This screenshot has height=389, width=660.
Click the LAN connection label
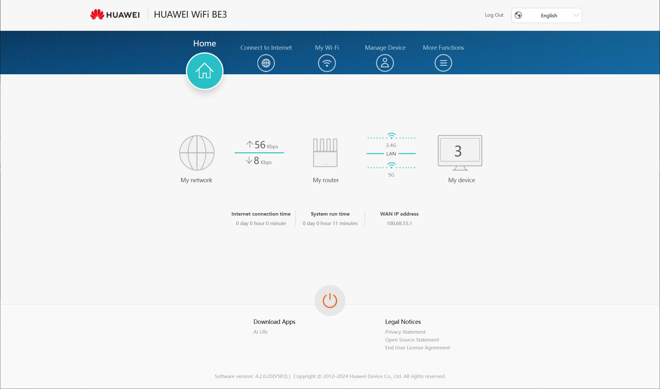[x=391, y=154]
